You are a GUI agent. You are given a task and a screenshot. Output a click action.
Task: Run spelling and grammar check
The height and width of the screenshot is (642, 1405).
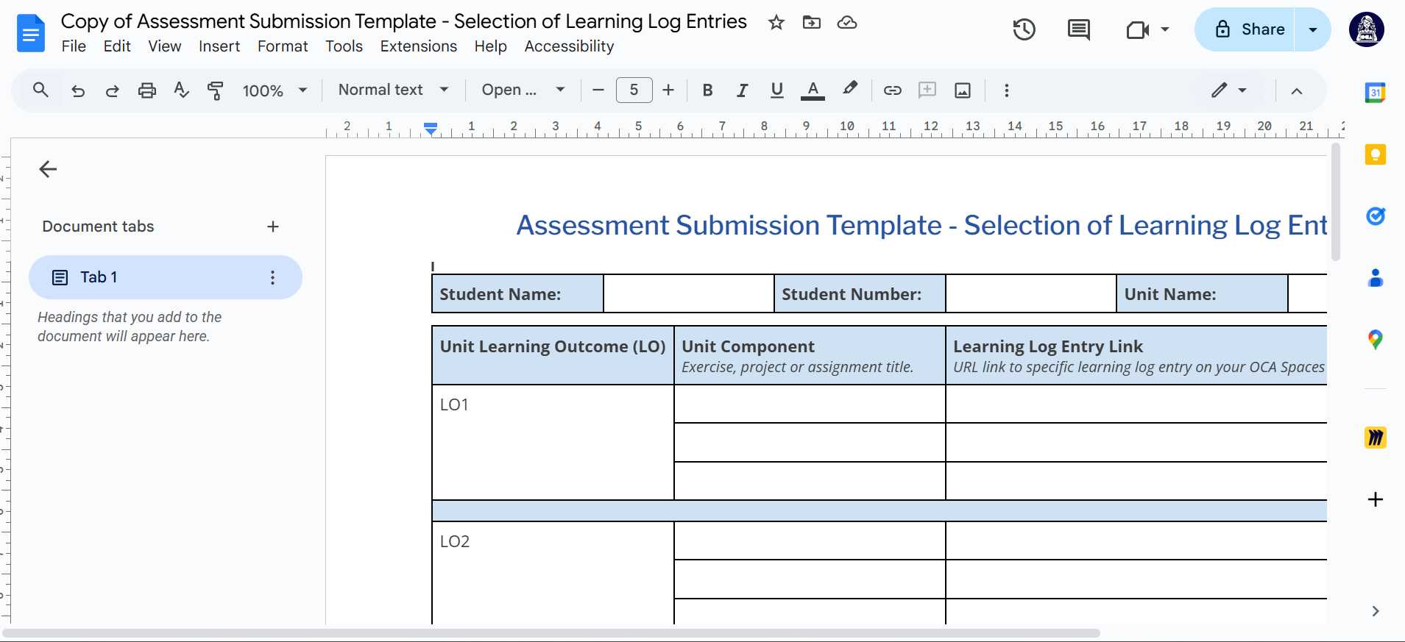[181, 90]
